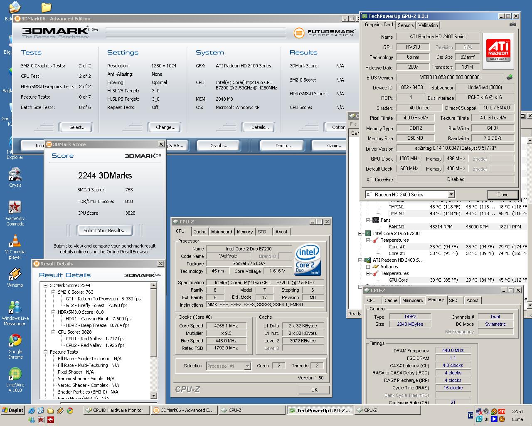Select HDR2 - Deep Freeze result row
Screen dimensions: 532x426
pyautogui.click(x=97, y=325)
